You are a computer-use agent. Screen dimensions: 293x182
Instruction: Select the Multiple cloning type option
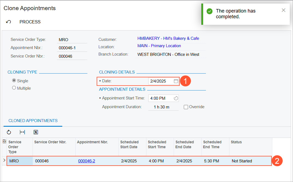point(14,88)
